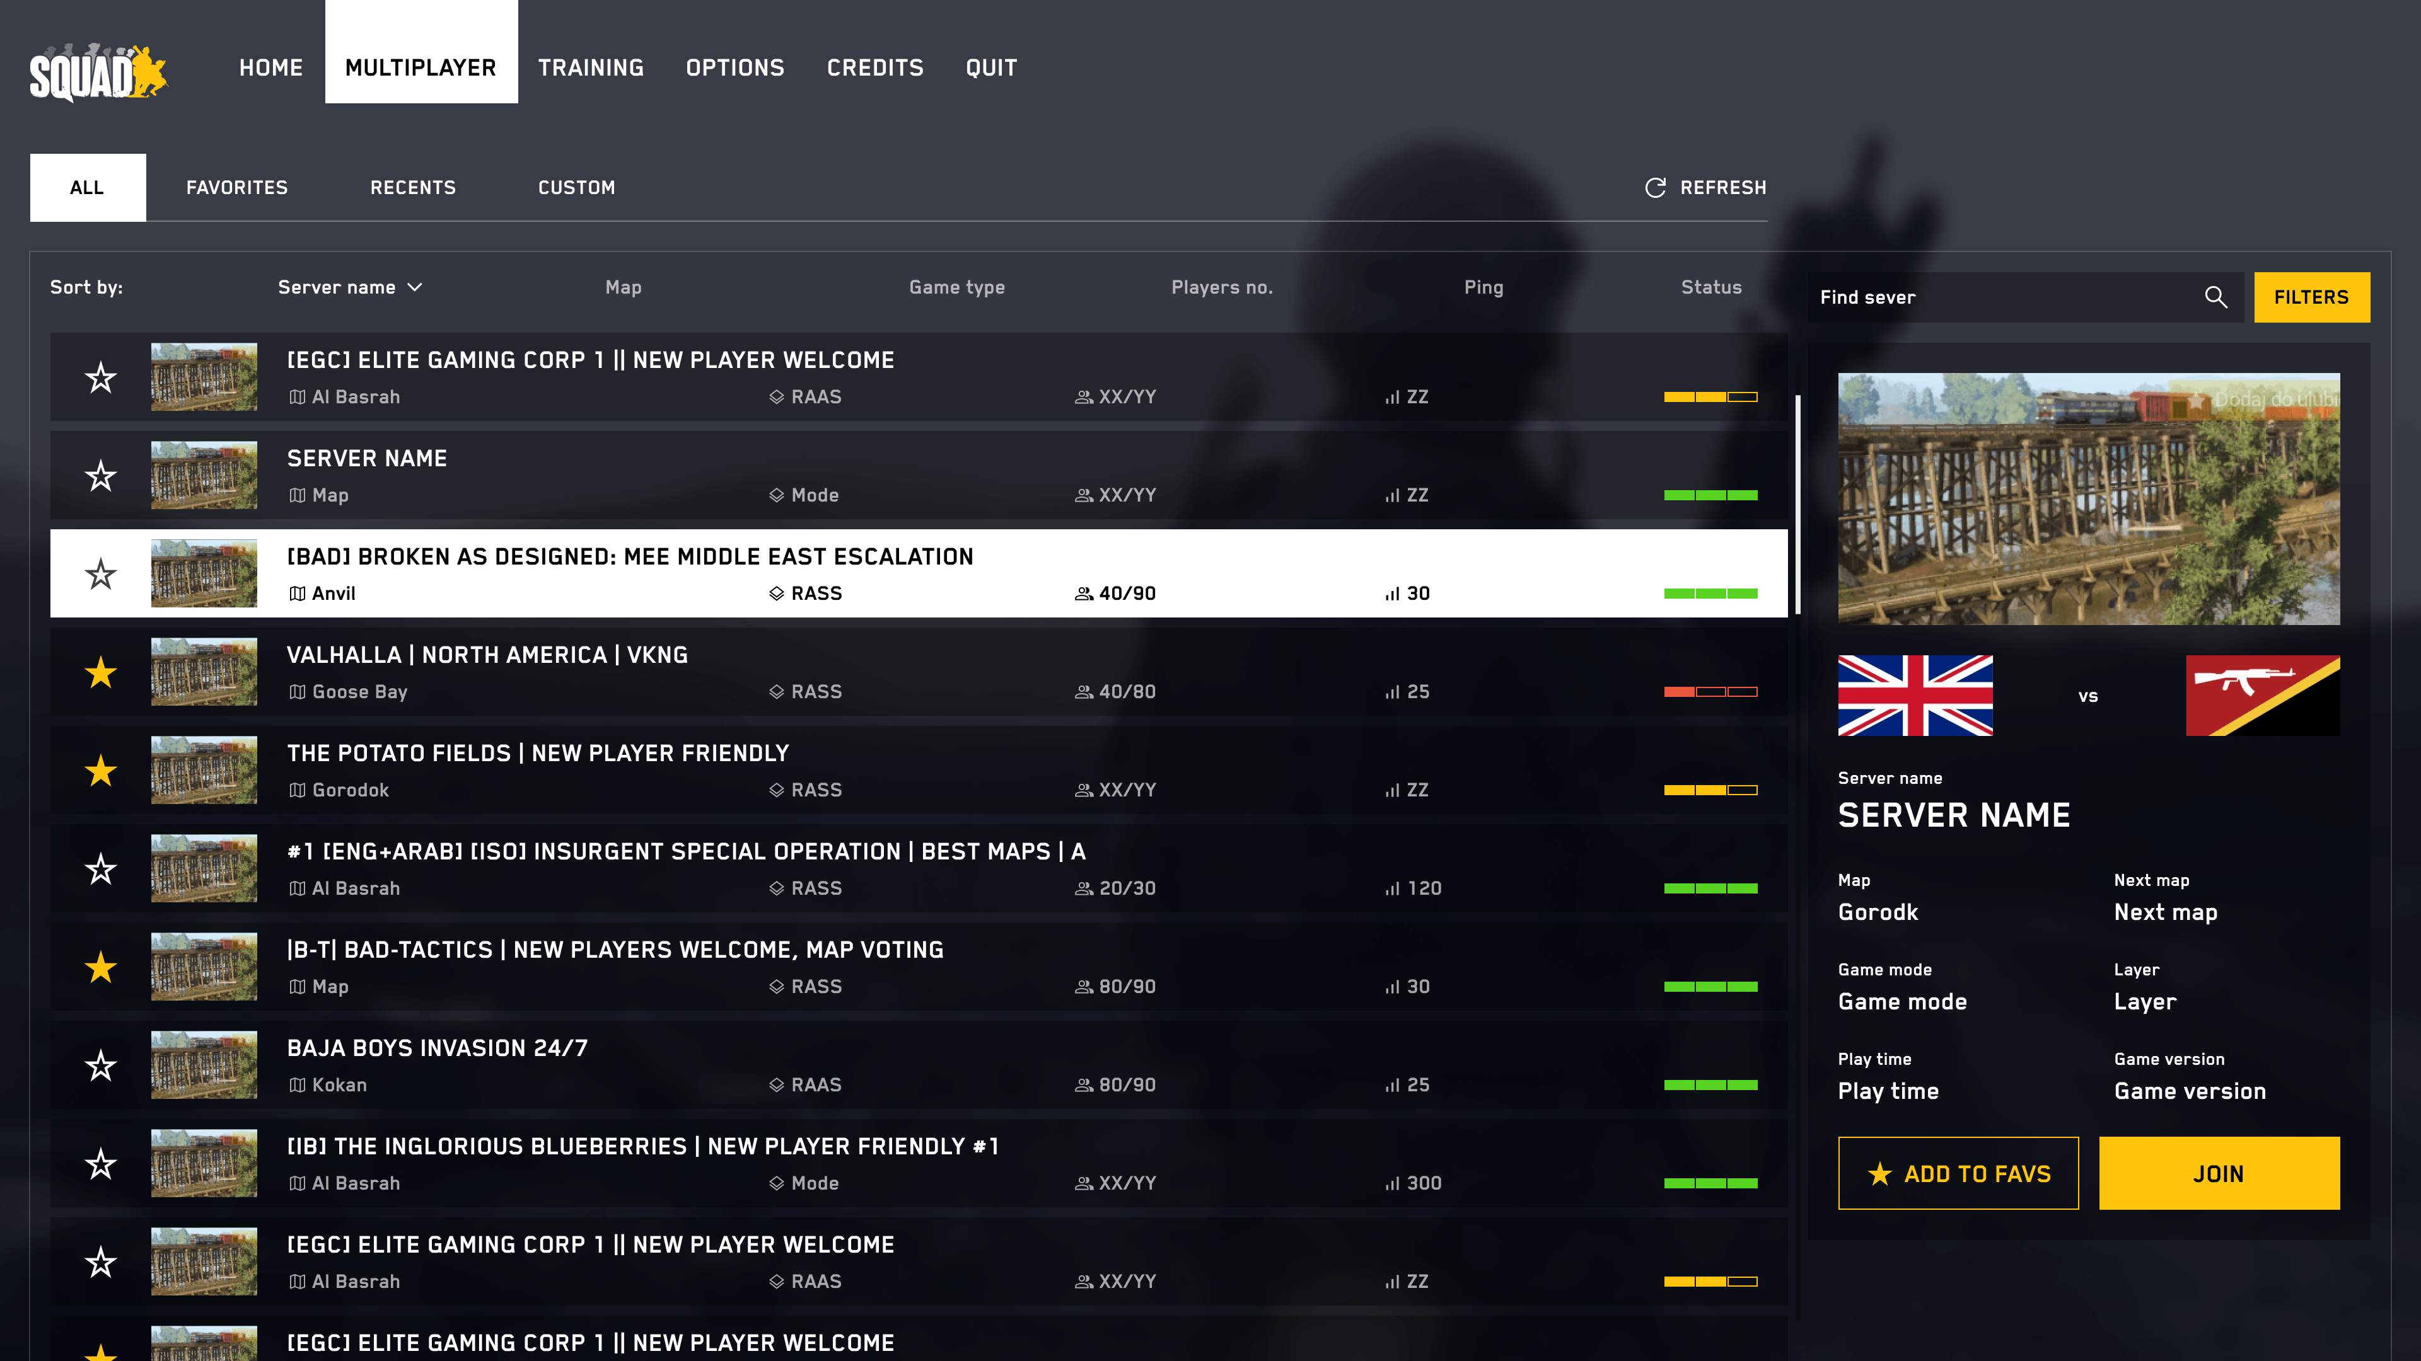2421x1361 pixels.
Task: Click the players icon in the BAJA BOYS row
Action: pyautogui.click(x=1084, y=1085)
